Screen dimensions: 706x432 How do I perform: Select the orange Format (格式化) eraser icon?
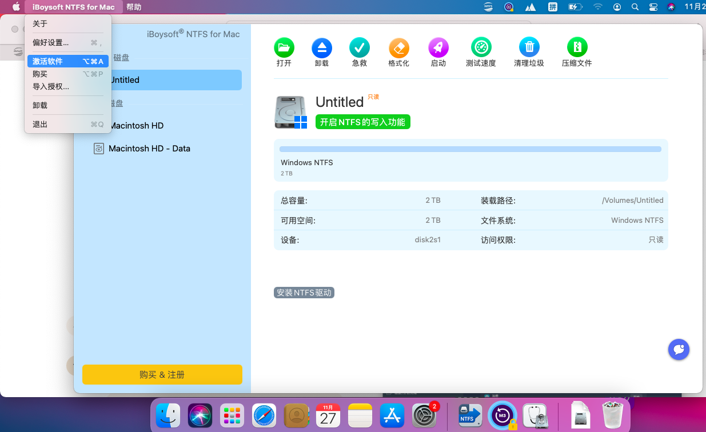click(x=399, y=47)
